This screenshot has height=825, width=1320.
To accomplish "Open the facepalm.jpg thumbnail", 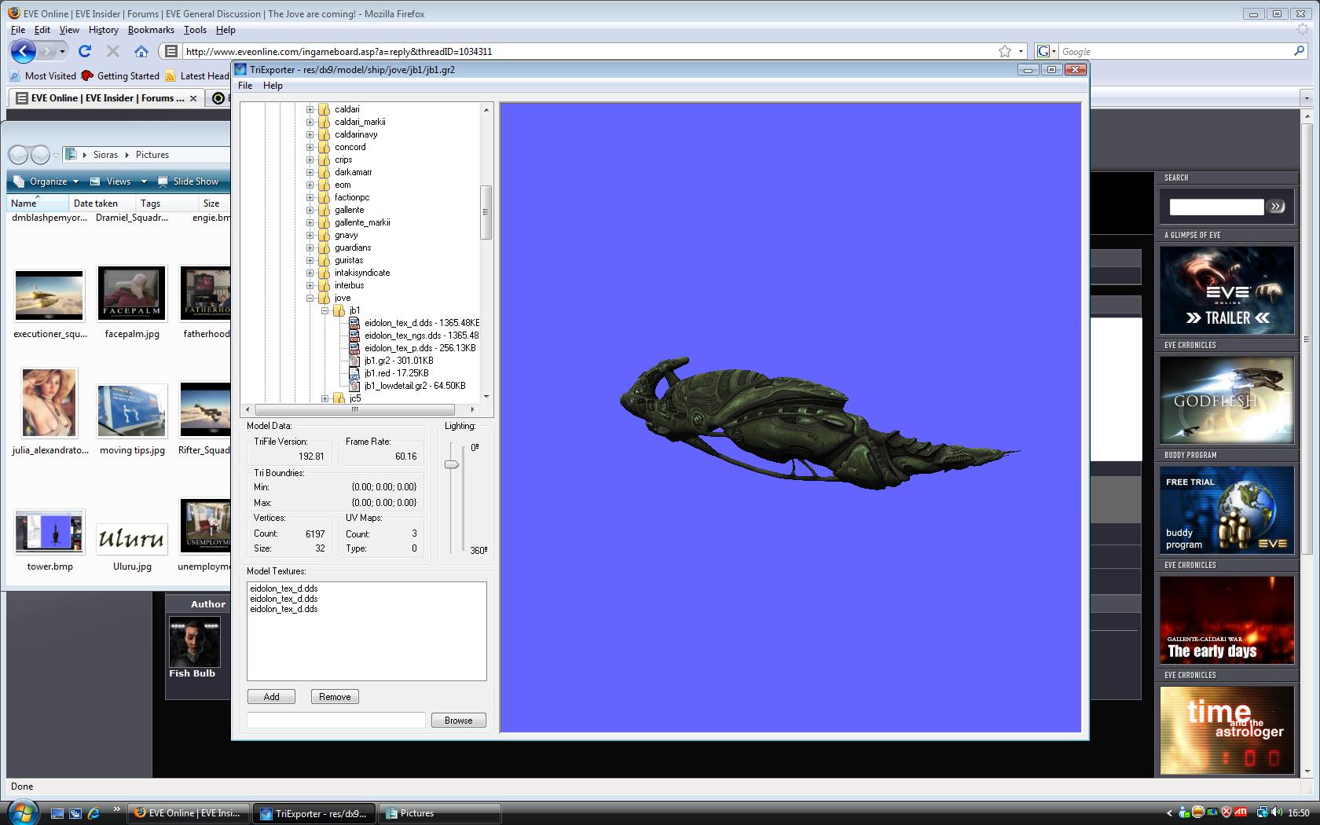I will (132, 293).
